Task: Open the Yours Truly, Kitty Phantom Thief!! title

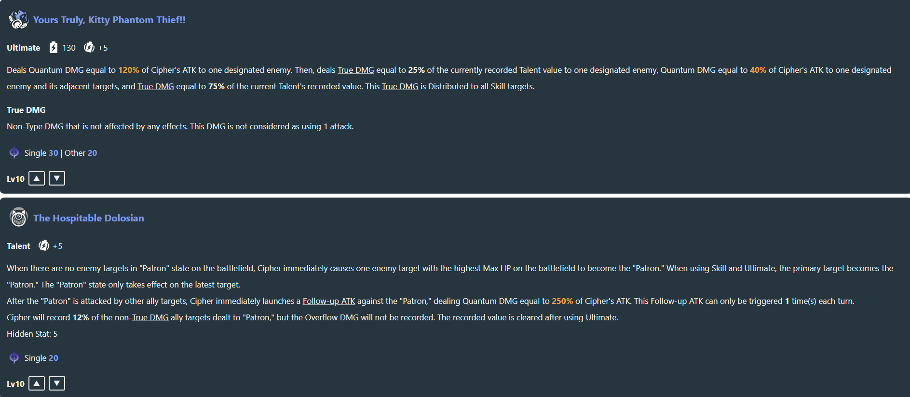Action: click(x=109, y=20)
